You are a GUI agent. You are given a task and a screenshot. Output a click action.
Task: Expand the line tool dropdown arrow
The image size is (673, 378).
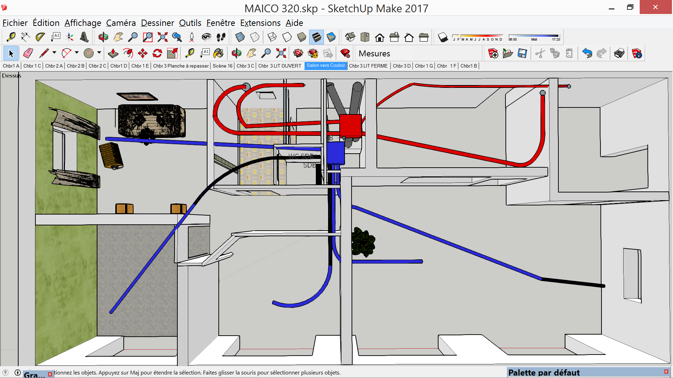point(54,53)
